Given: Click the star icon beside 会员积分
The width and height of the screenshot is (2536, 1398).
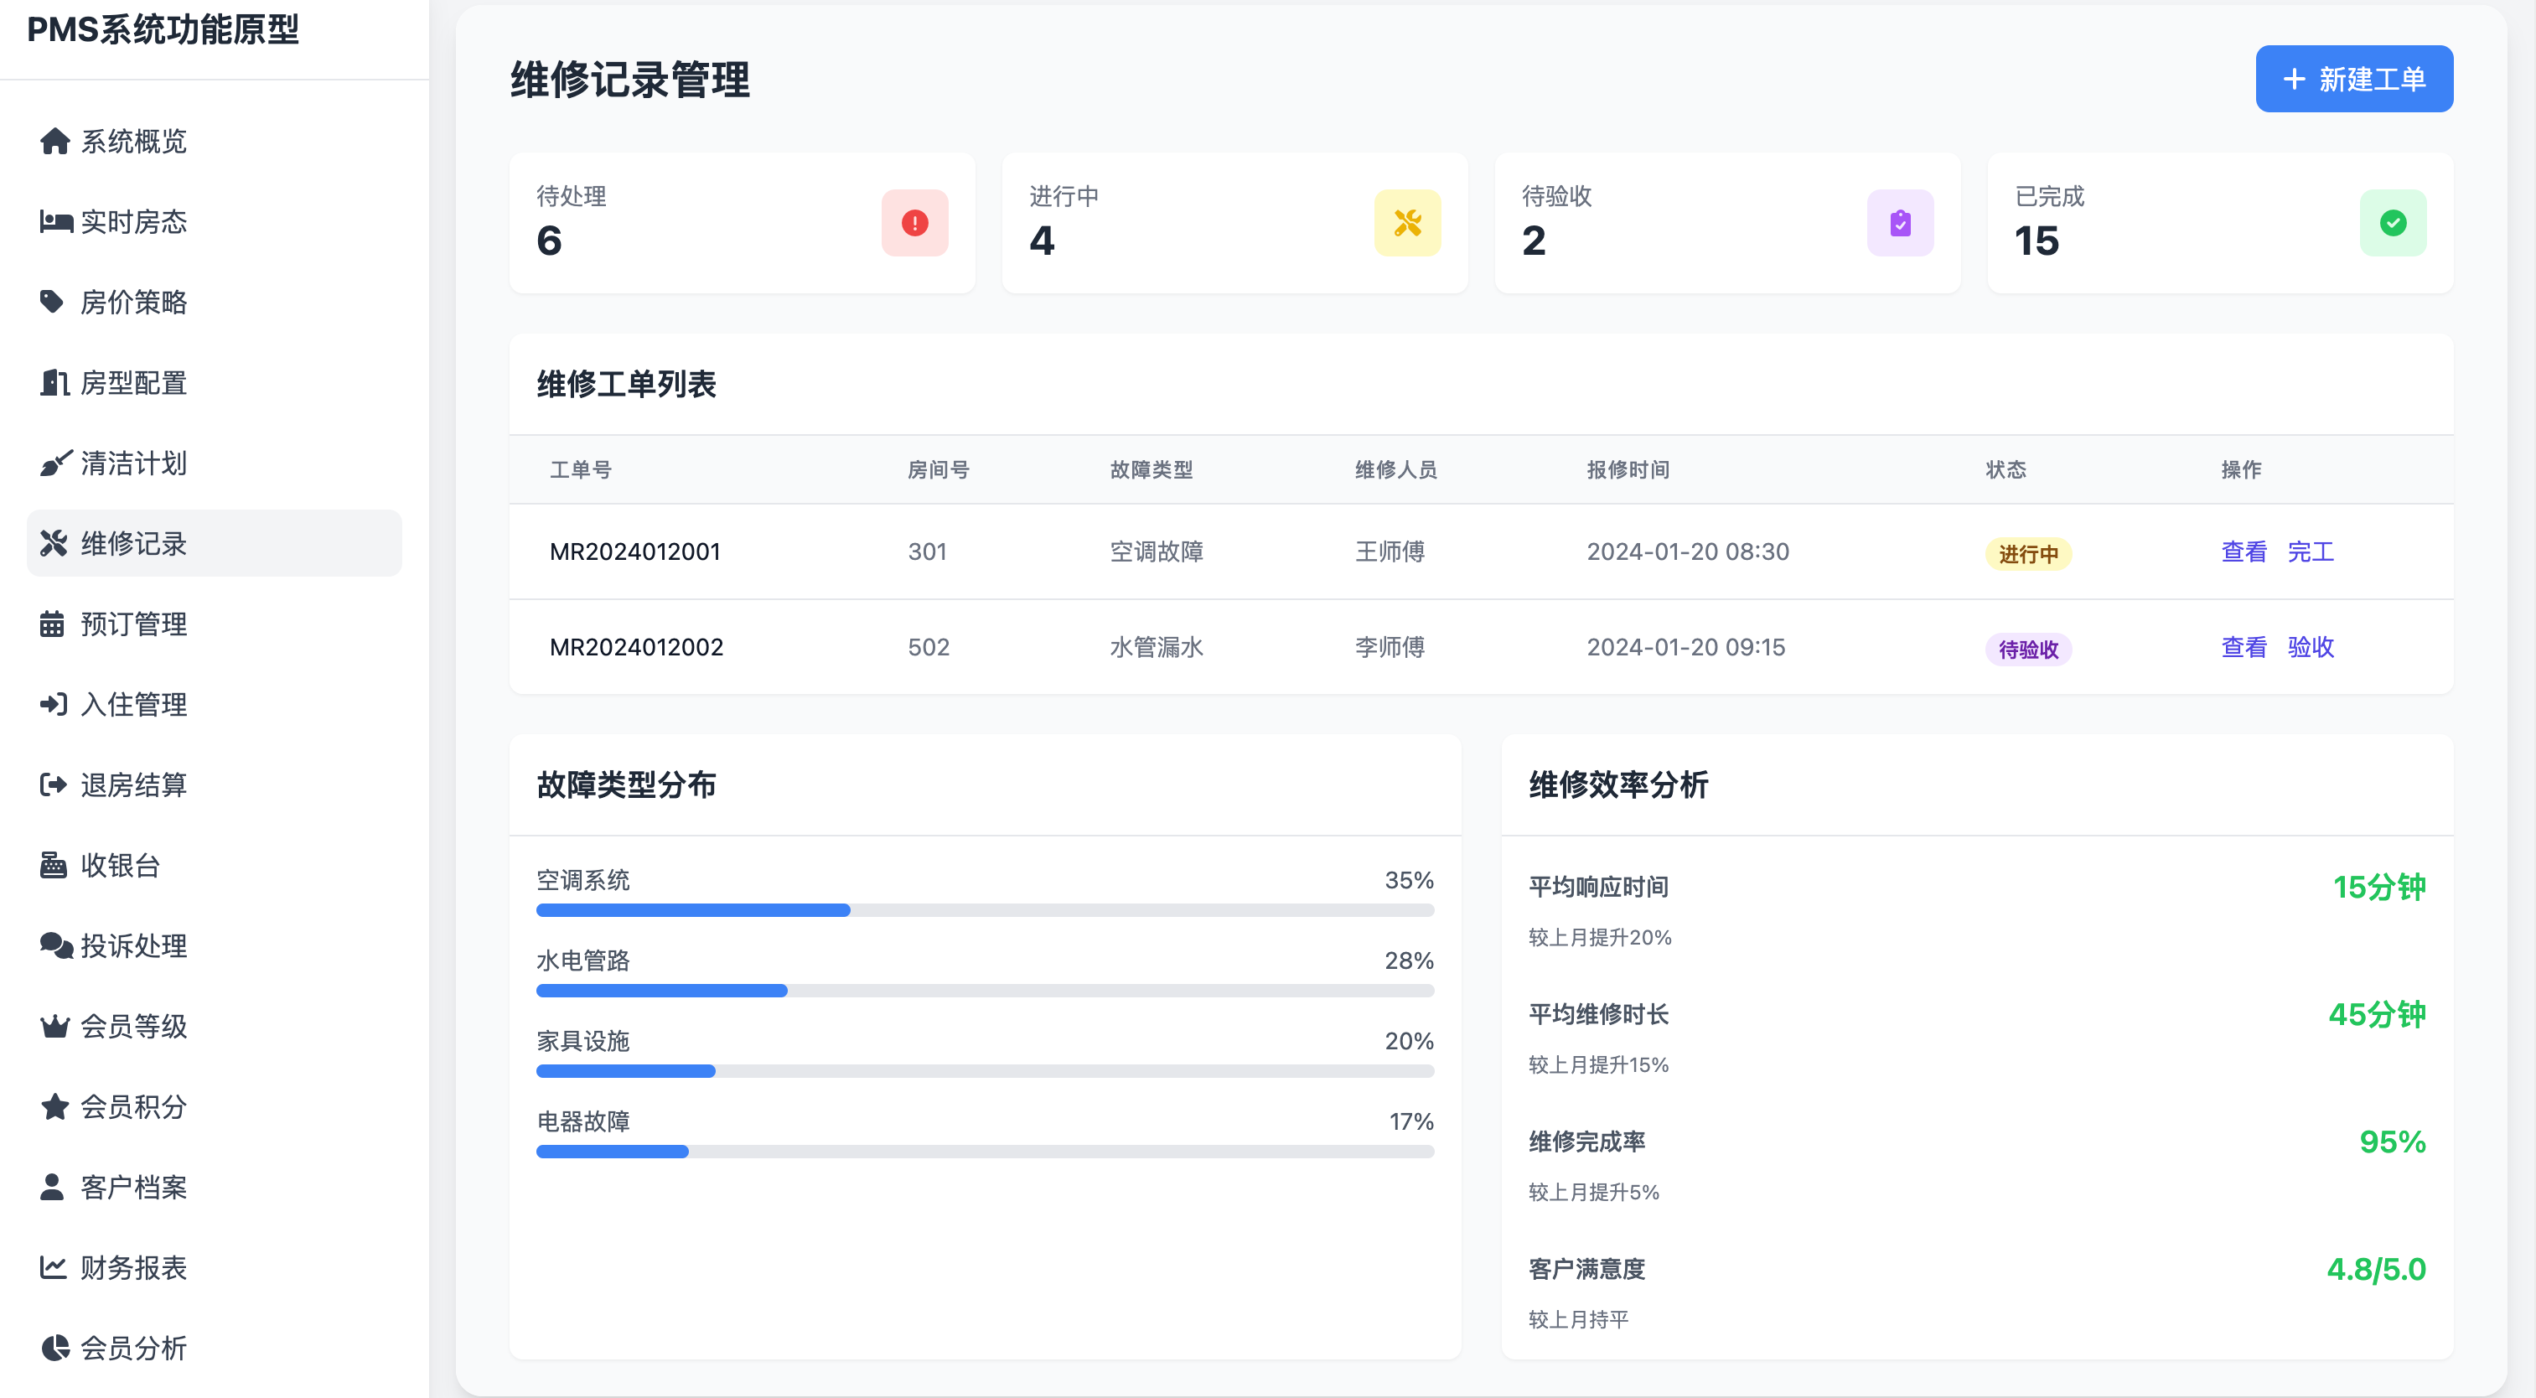Looking at the screenshot, I should pyautogui.click(x=54, y=1106).
